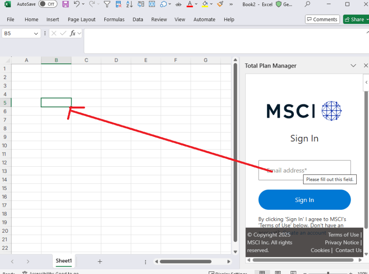
Task: Open the font color dropdown arrow
Action: tap(196, 4)
